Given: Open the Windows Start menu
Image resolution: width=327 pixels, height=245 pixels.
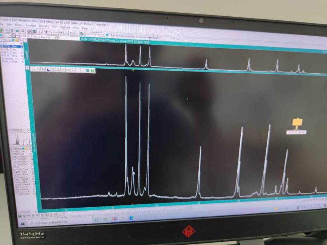Looking at the screenshot, I should coord(23,224).
